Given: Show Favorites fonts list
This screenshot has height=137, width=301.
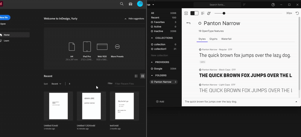Looking at the screenshot, I should [x=164, y=22].
